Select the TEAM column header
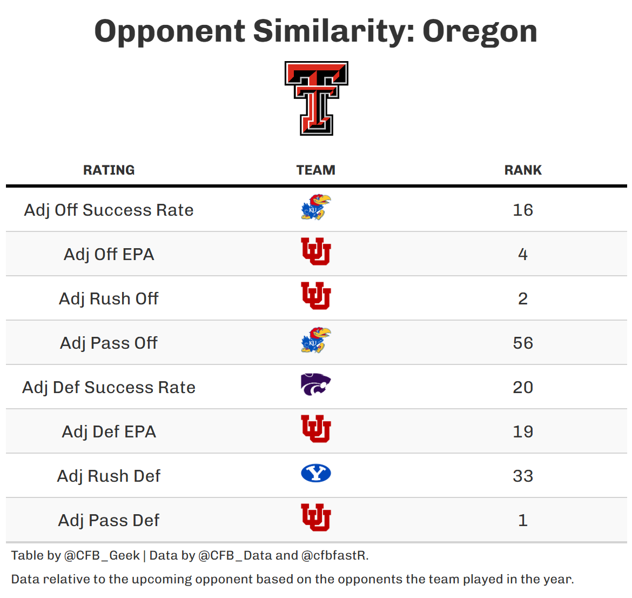The image size is (632, 598). coord(316,170)
